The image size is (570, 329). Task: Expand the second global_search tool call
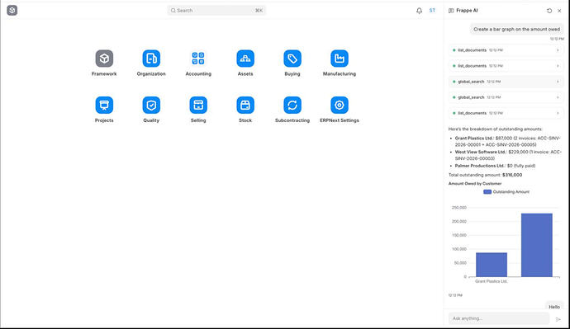(x=506, y=97)
